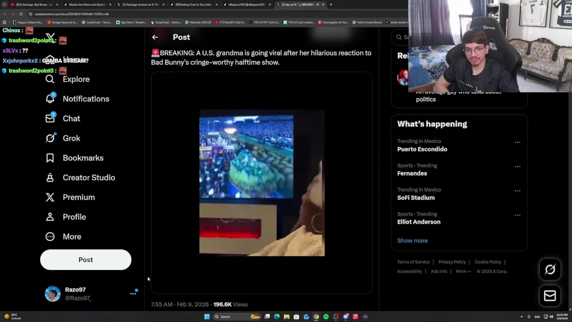The image size is (572, 322).
Task: Open Ads info footer link
Action: tap(439, 271)
